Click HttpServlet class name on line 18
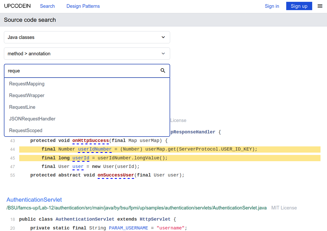 (x=155, y=219)
